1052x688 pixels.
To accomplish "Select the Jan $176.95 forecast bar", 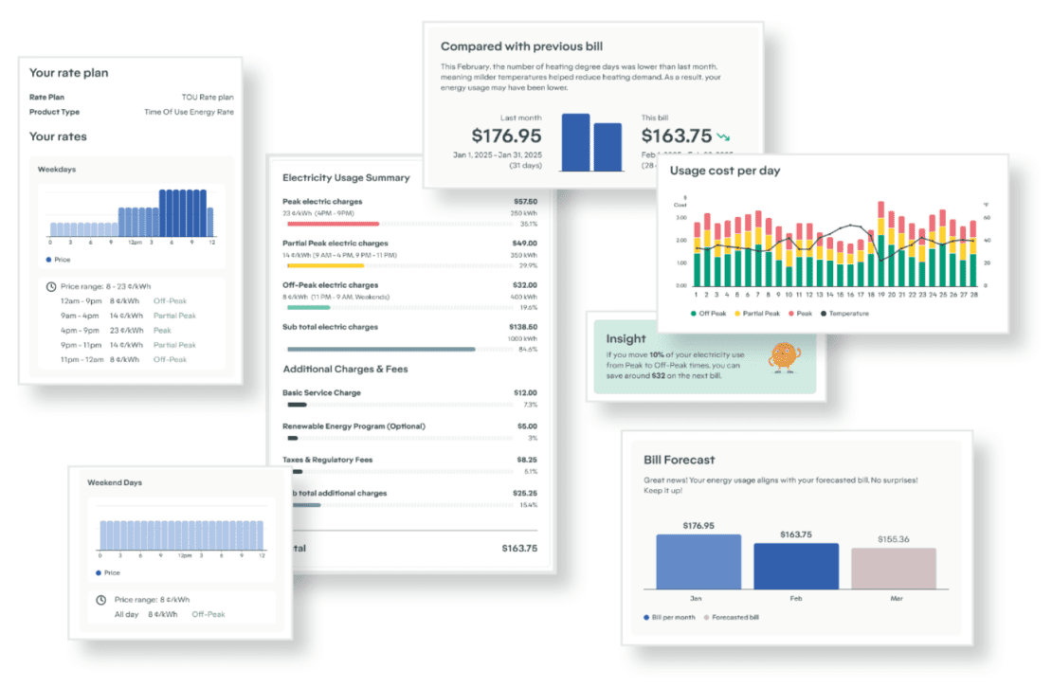I will click(x=698, y=562).
